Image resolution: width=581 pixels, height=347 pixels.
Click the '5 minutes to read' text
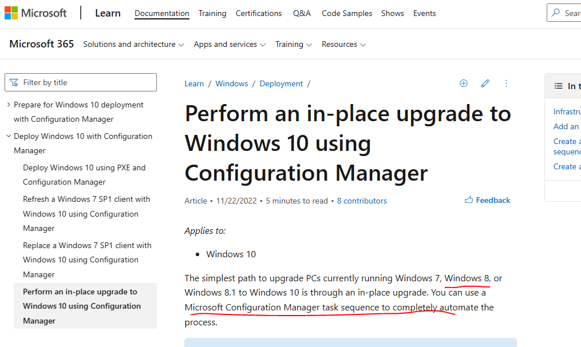pos(297,201)
